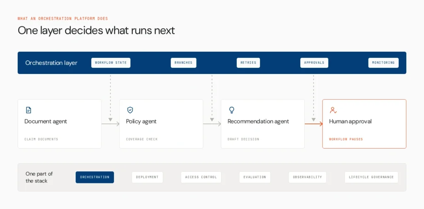Click the COVERAGE CHECK caption
The height and width of the screenshot is (209, 424).
(x=142, y=139)
